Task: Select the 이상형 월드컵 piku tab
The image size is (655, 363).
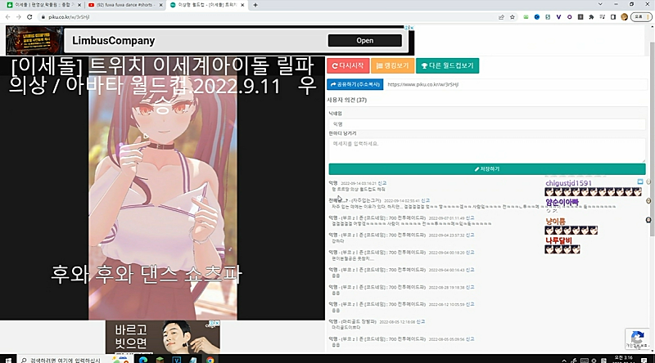Action: [206, 5]
